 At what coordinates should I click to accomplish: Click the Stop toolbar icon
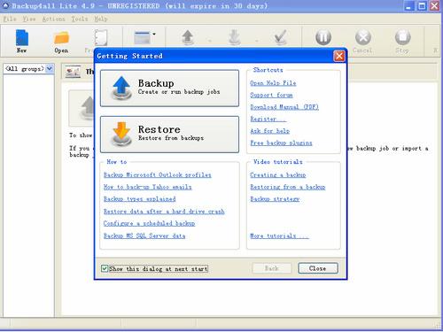click(x=403, y=37)
